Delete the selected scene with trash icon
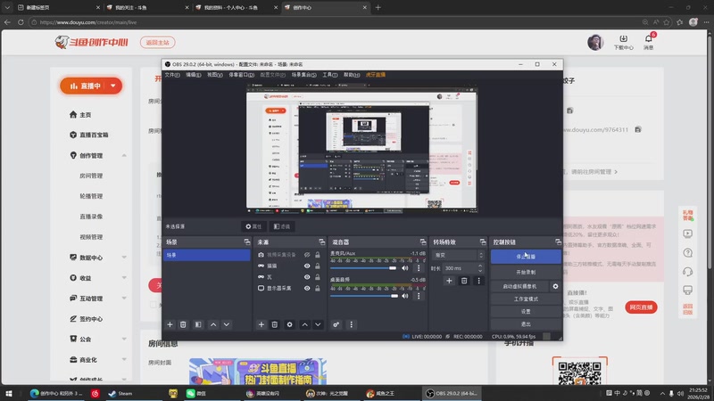Screen dimensions: 714x401 click(183, 324)
